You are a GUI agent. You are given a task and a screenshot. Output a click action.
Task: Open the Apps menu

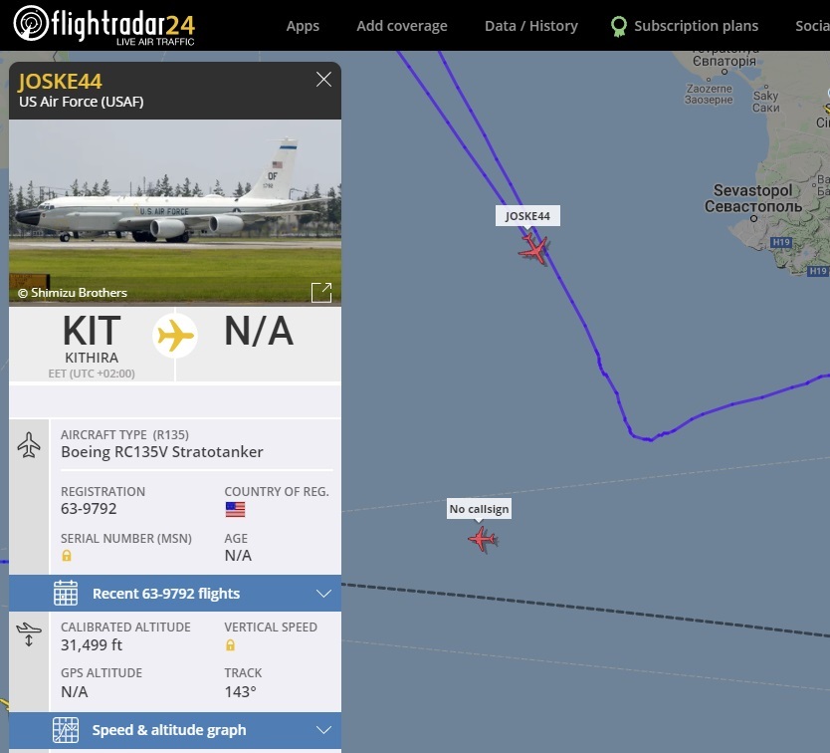tap(303, 26)
